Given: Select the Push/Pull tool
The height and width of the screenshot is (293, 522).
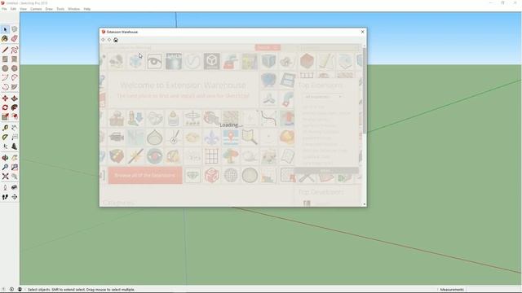Looking at the screenshot, I should [15, 98].
